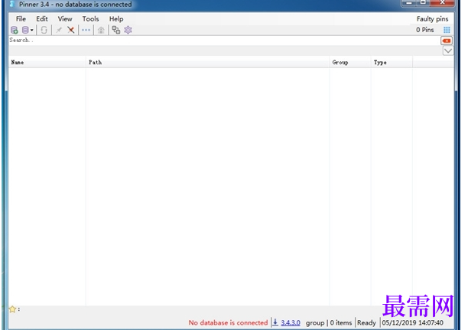Click the pin toolbar icon

coord(59,30)
